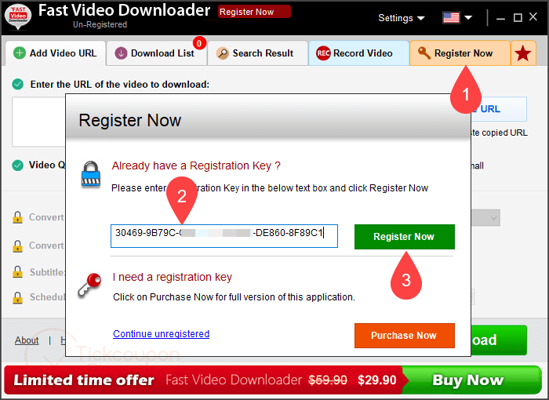Click the Download List counter badge
This screenshot has width=549, height=400.
point(199,43)
